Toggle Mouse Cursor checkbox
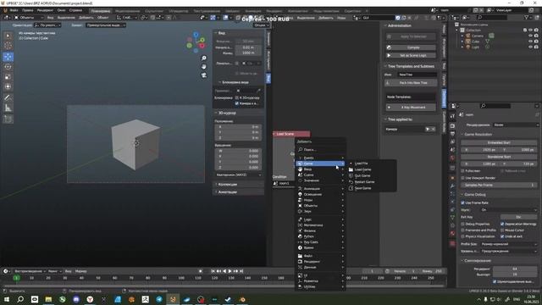 (502, 230)
